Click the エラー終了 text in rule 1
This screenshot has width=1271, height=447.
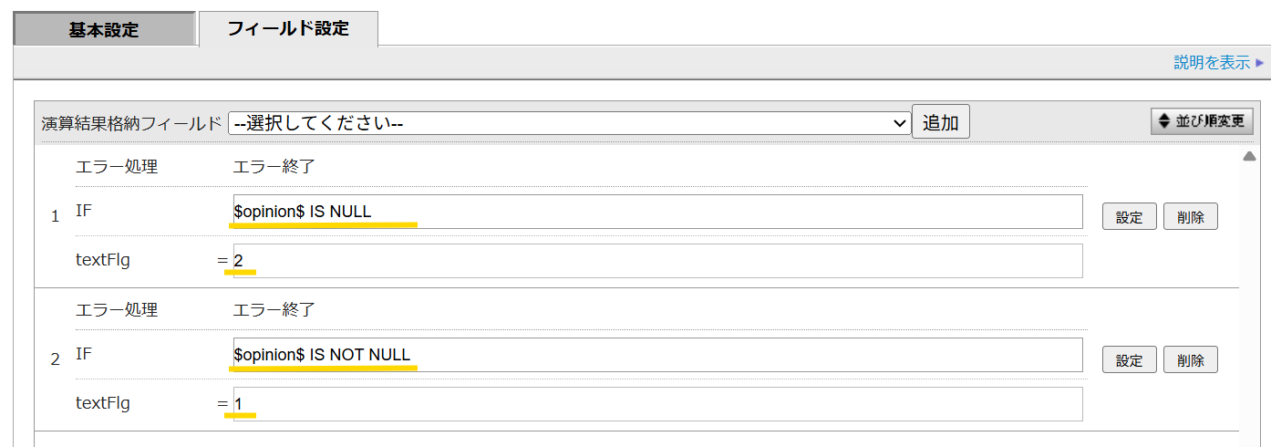coord(274,167)
